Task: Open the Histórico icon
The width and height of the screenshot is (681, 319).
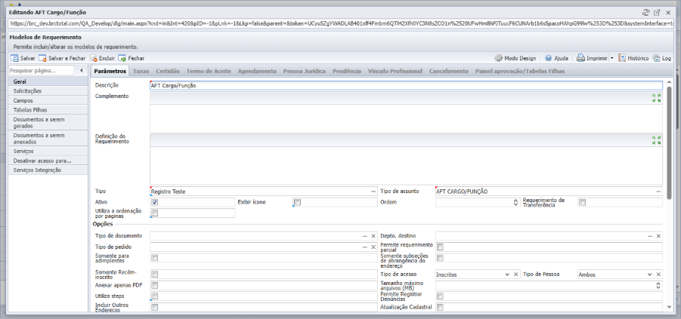Action: tap(622, 58)
